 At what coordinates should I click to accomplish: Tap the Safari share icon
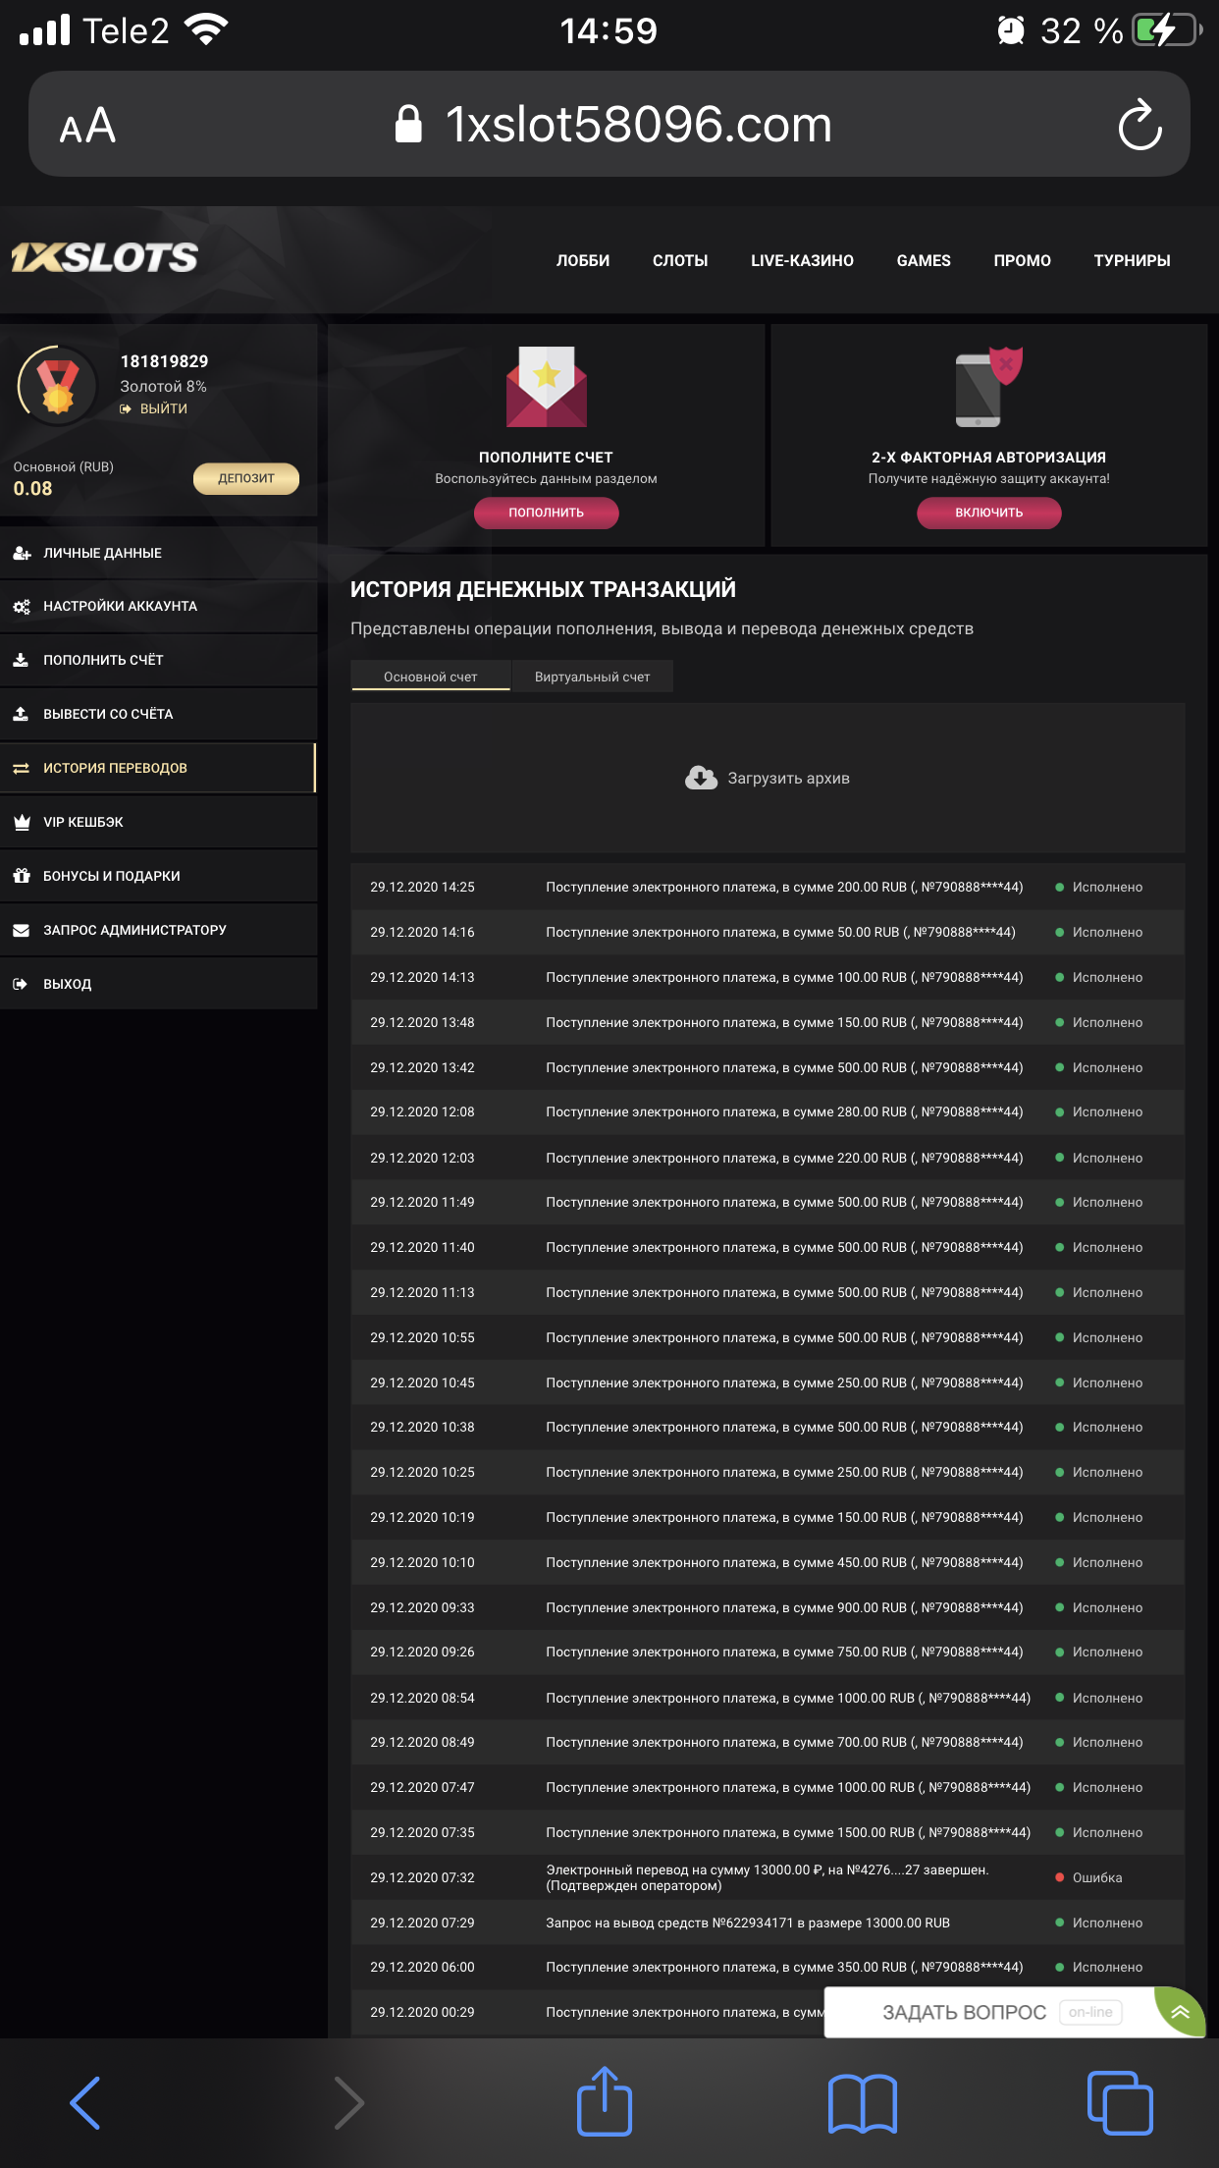[x=604, y=2101]
